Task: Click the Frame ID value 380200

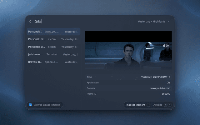Action: (x=166, y=94)
